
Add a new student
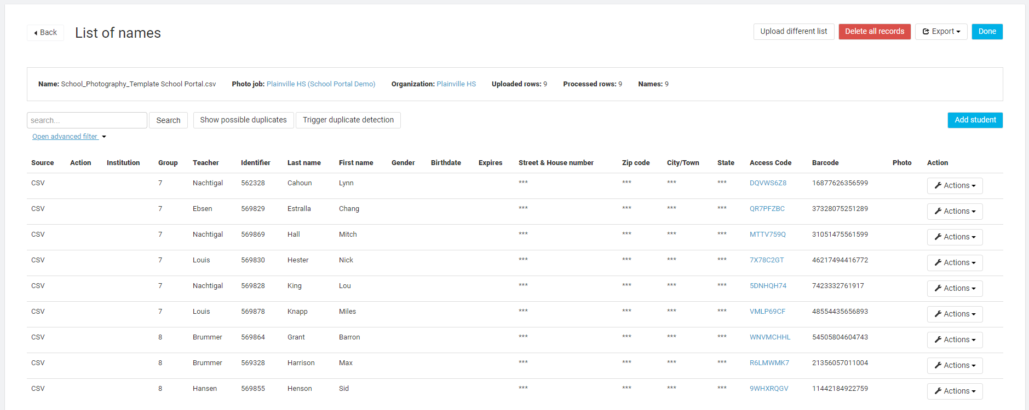[x=975, y=120]
